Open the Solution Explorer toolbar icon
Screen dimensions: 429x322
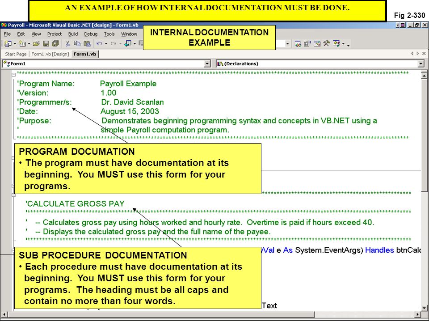[x=298, y=43]
